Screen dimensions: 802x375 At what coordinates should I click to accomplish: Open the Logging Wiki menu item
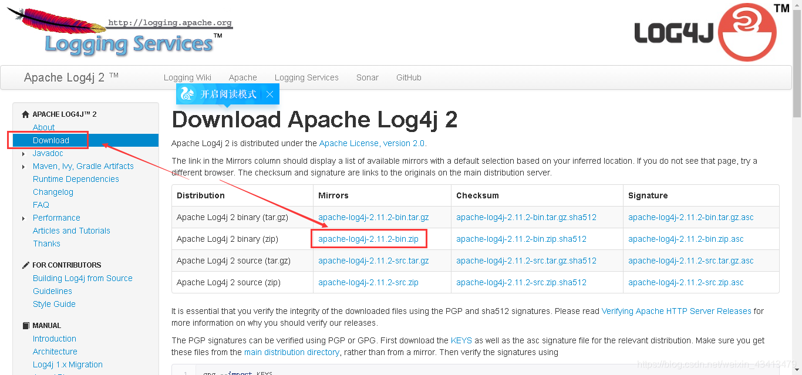pyautogui.click(x=188, y=77)
